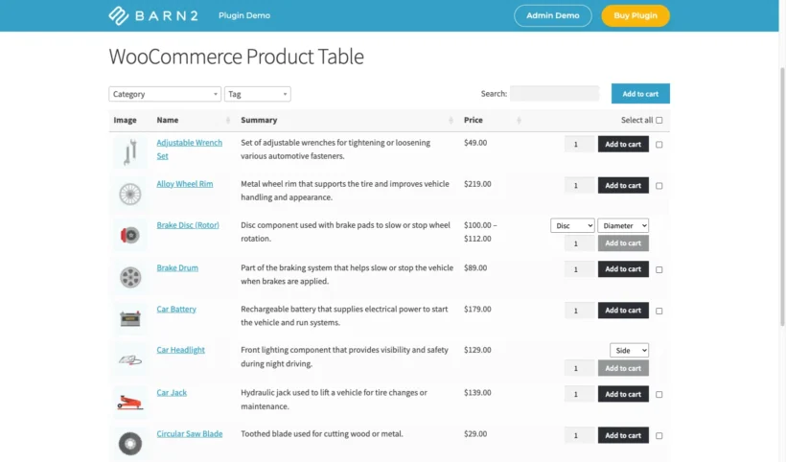Click quantity field for Car Jack
This screenshot has width=786, height=462.
pos(580,394)
